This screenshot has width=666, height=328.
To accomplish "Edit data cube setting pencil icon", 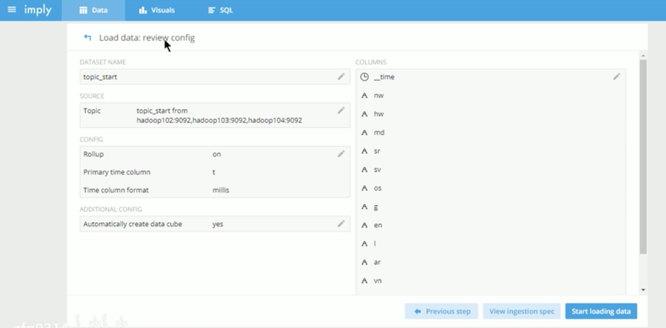I will (x=341, y=224).
